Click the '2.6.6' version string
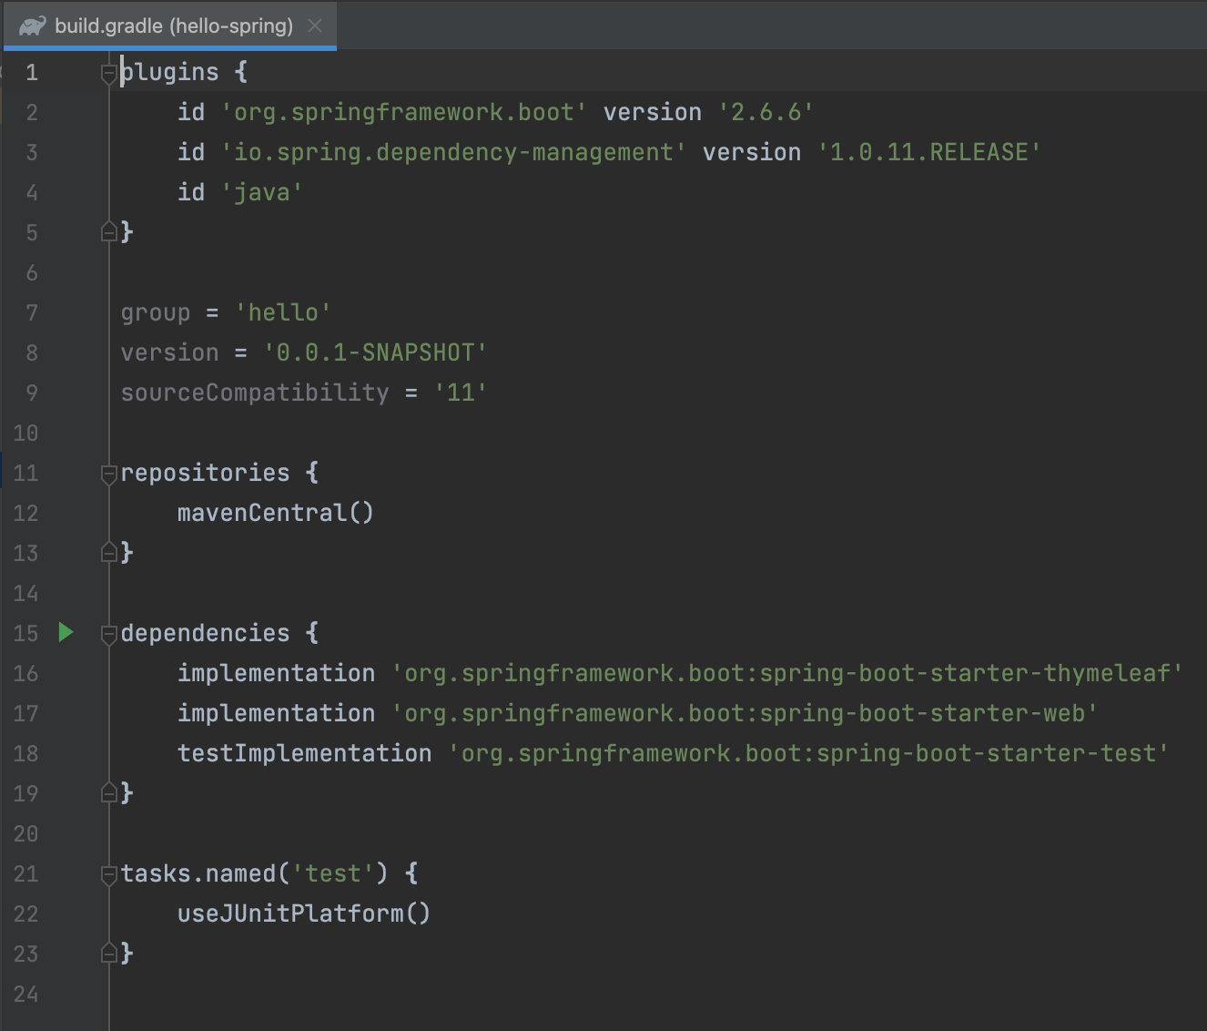The width and height of the screenshot is (1207, 1031). click(766, 112)
